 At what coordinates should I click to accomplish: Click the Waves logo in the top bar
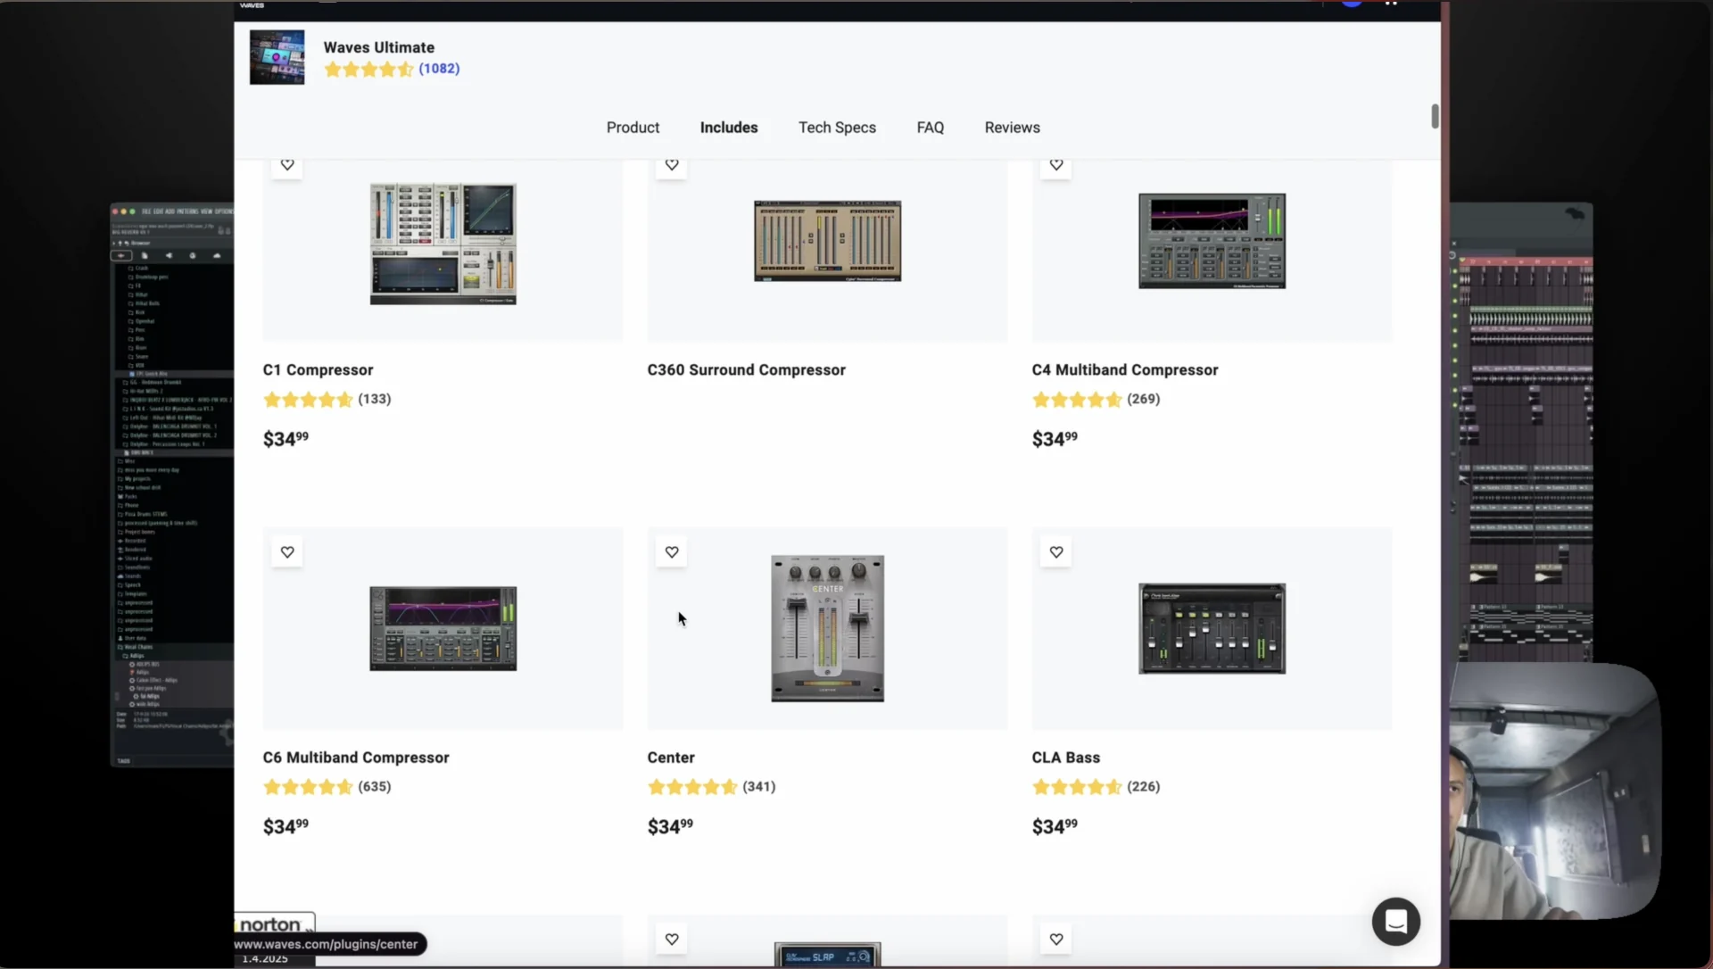252,5
